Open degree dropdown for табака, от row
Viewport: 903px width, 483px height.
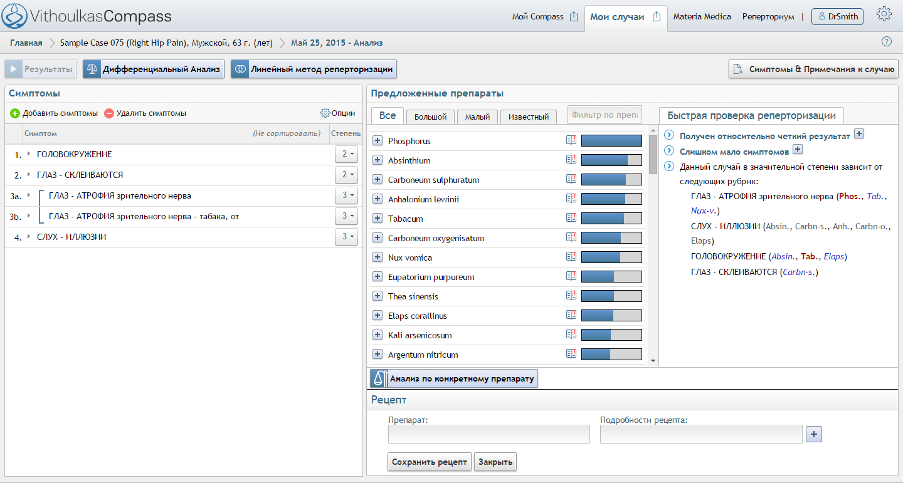[346, 216]
